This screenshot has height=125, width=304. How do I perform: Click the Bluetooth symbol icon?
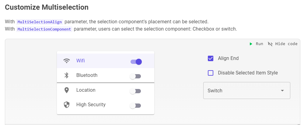[67, 75]
